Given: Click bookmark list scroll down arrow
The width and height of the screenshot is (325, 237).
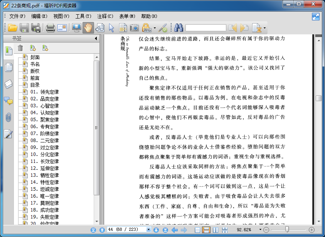Looking at the screenshot, I should 97,222.
